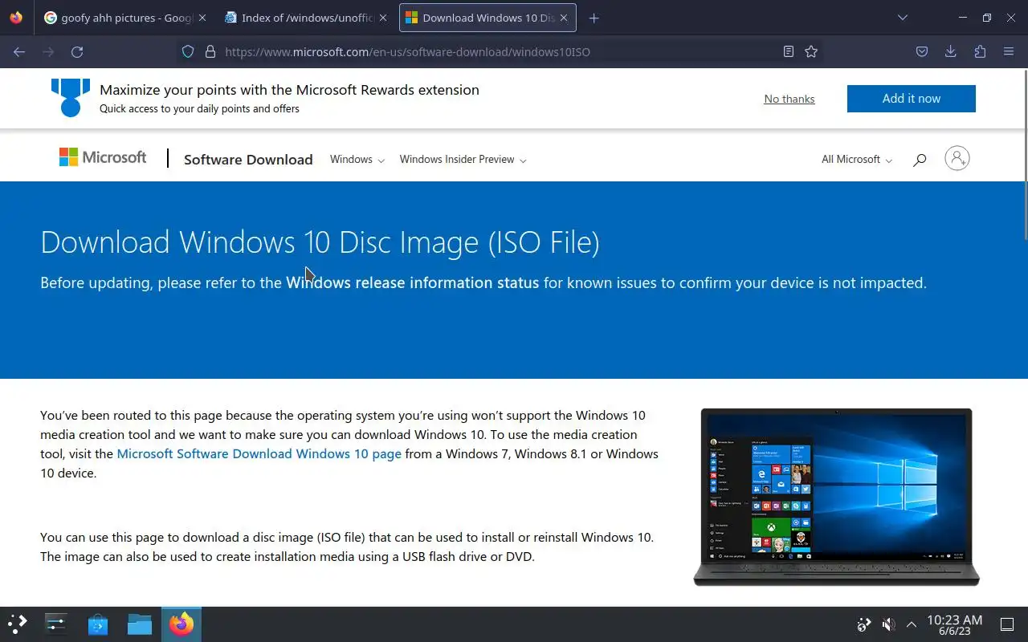Open a new tab

tap(594, 18)
